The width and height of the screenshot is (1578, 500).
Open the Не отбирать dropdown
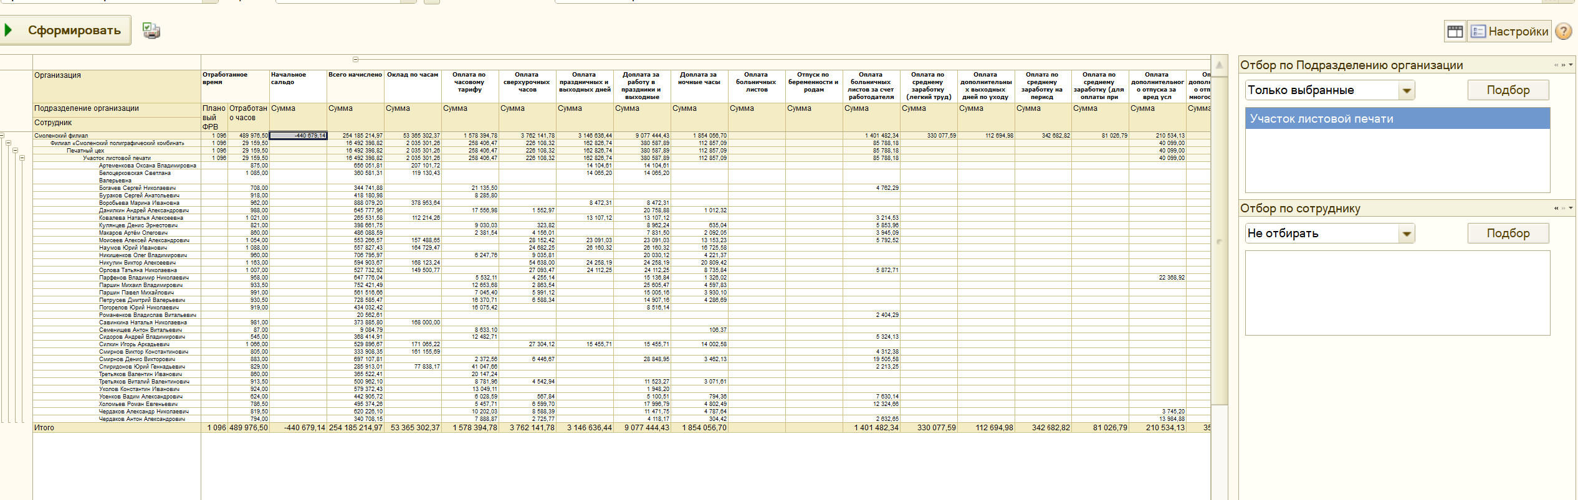(x=1407, y=233)
